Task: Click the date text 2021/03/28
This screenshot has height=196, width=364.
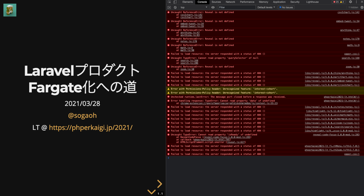Action: click(82, 104)
